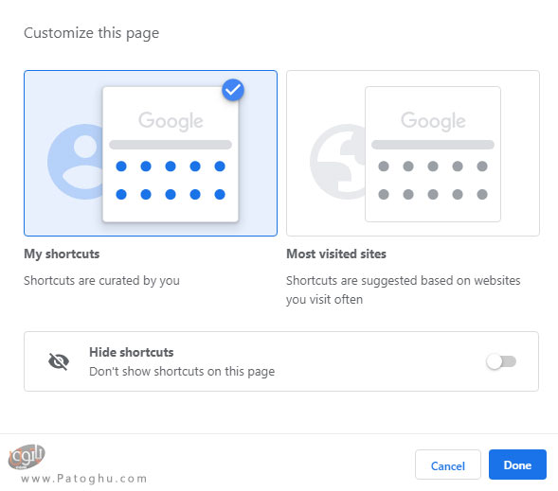The height and width of the screenshot is (491, 558).
Task: Click the gray search bar in Most visited preview
Action: [433, 145]
